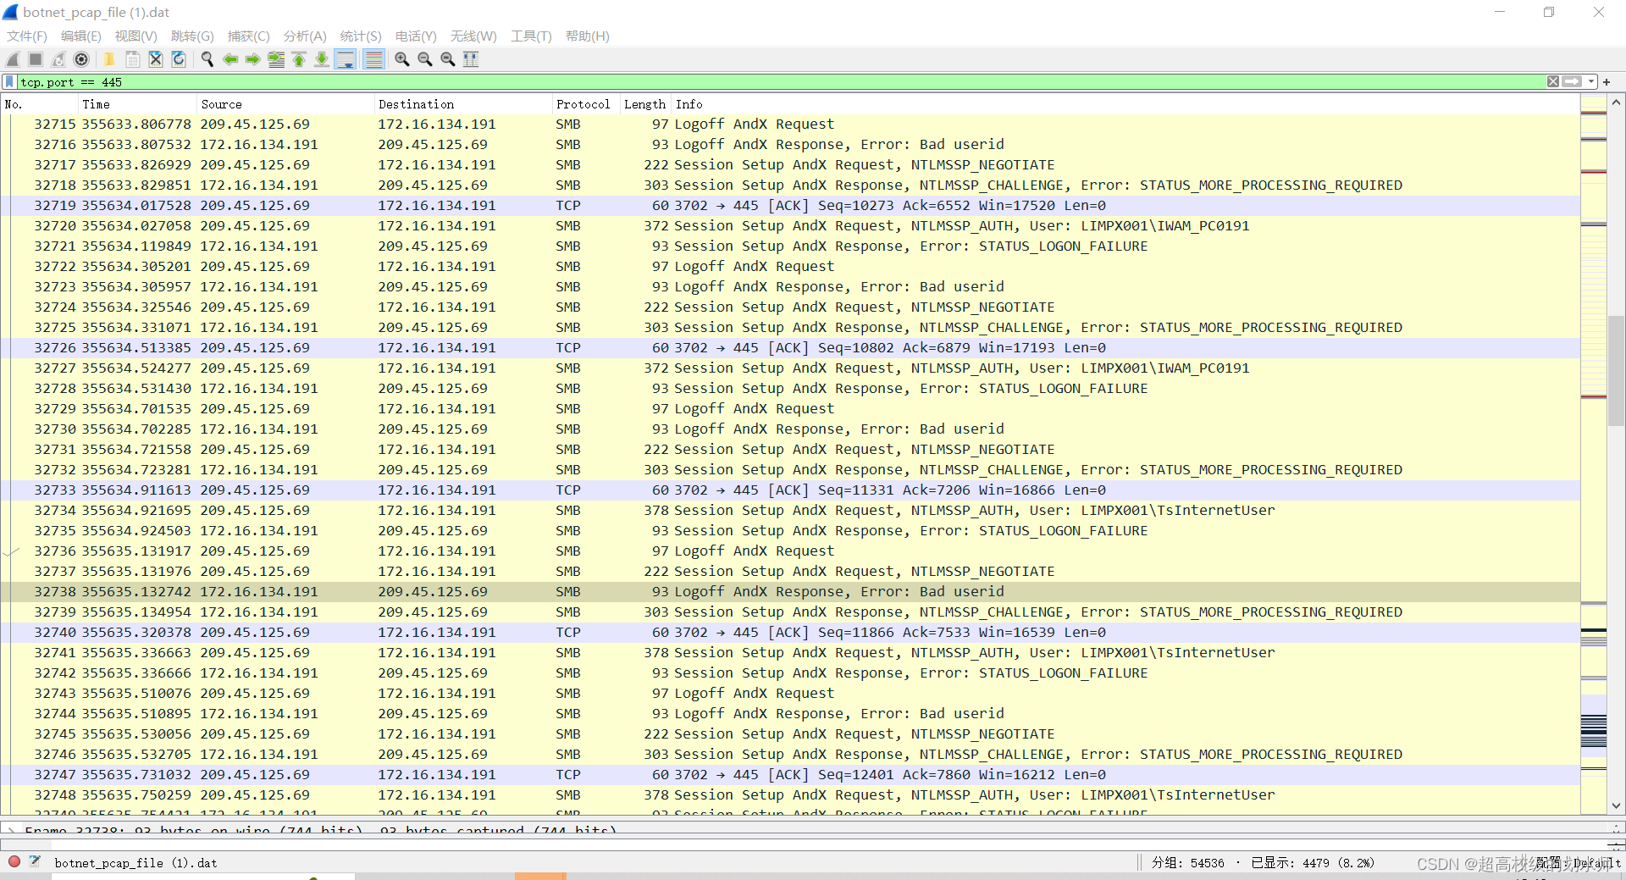Select packet 32715 Logoff AndX Request row
Screen dimensions: 1626x880
(x=790, y=125)
